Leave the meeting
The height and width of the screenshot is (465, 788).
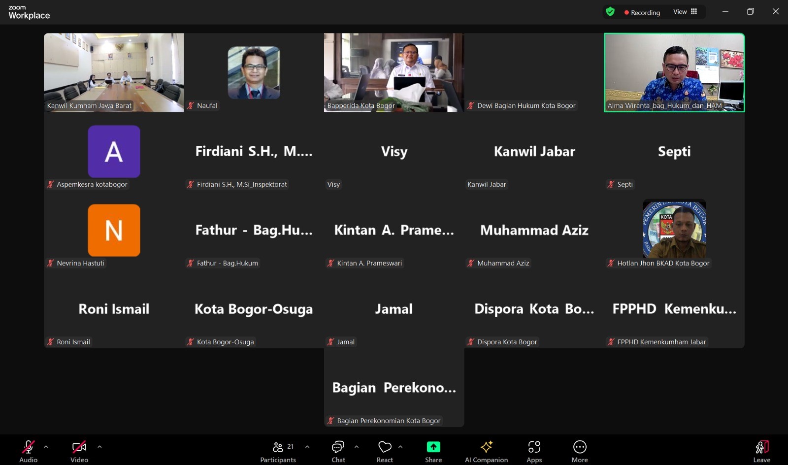(761, 451)
